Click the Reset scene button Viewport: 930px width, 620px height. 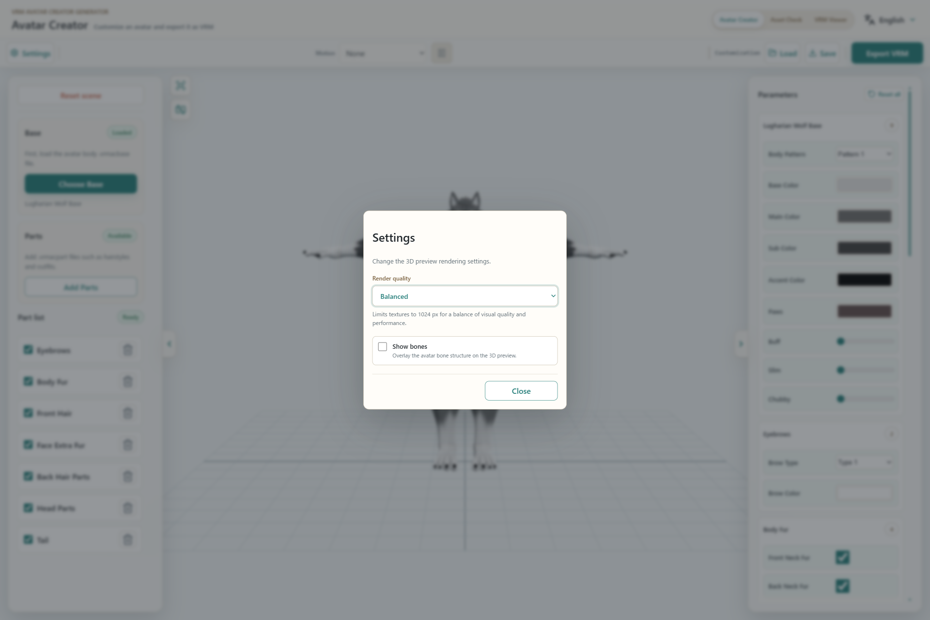pyautogui.click(x=81, y=96)
